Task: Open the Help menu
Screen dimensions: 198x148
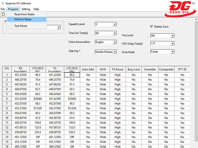Action: coord(36,9)
